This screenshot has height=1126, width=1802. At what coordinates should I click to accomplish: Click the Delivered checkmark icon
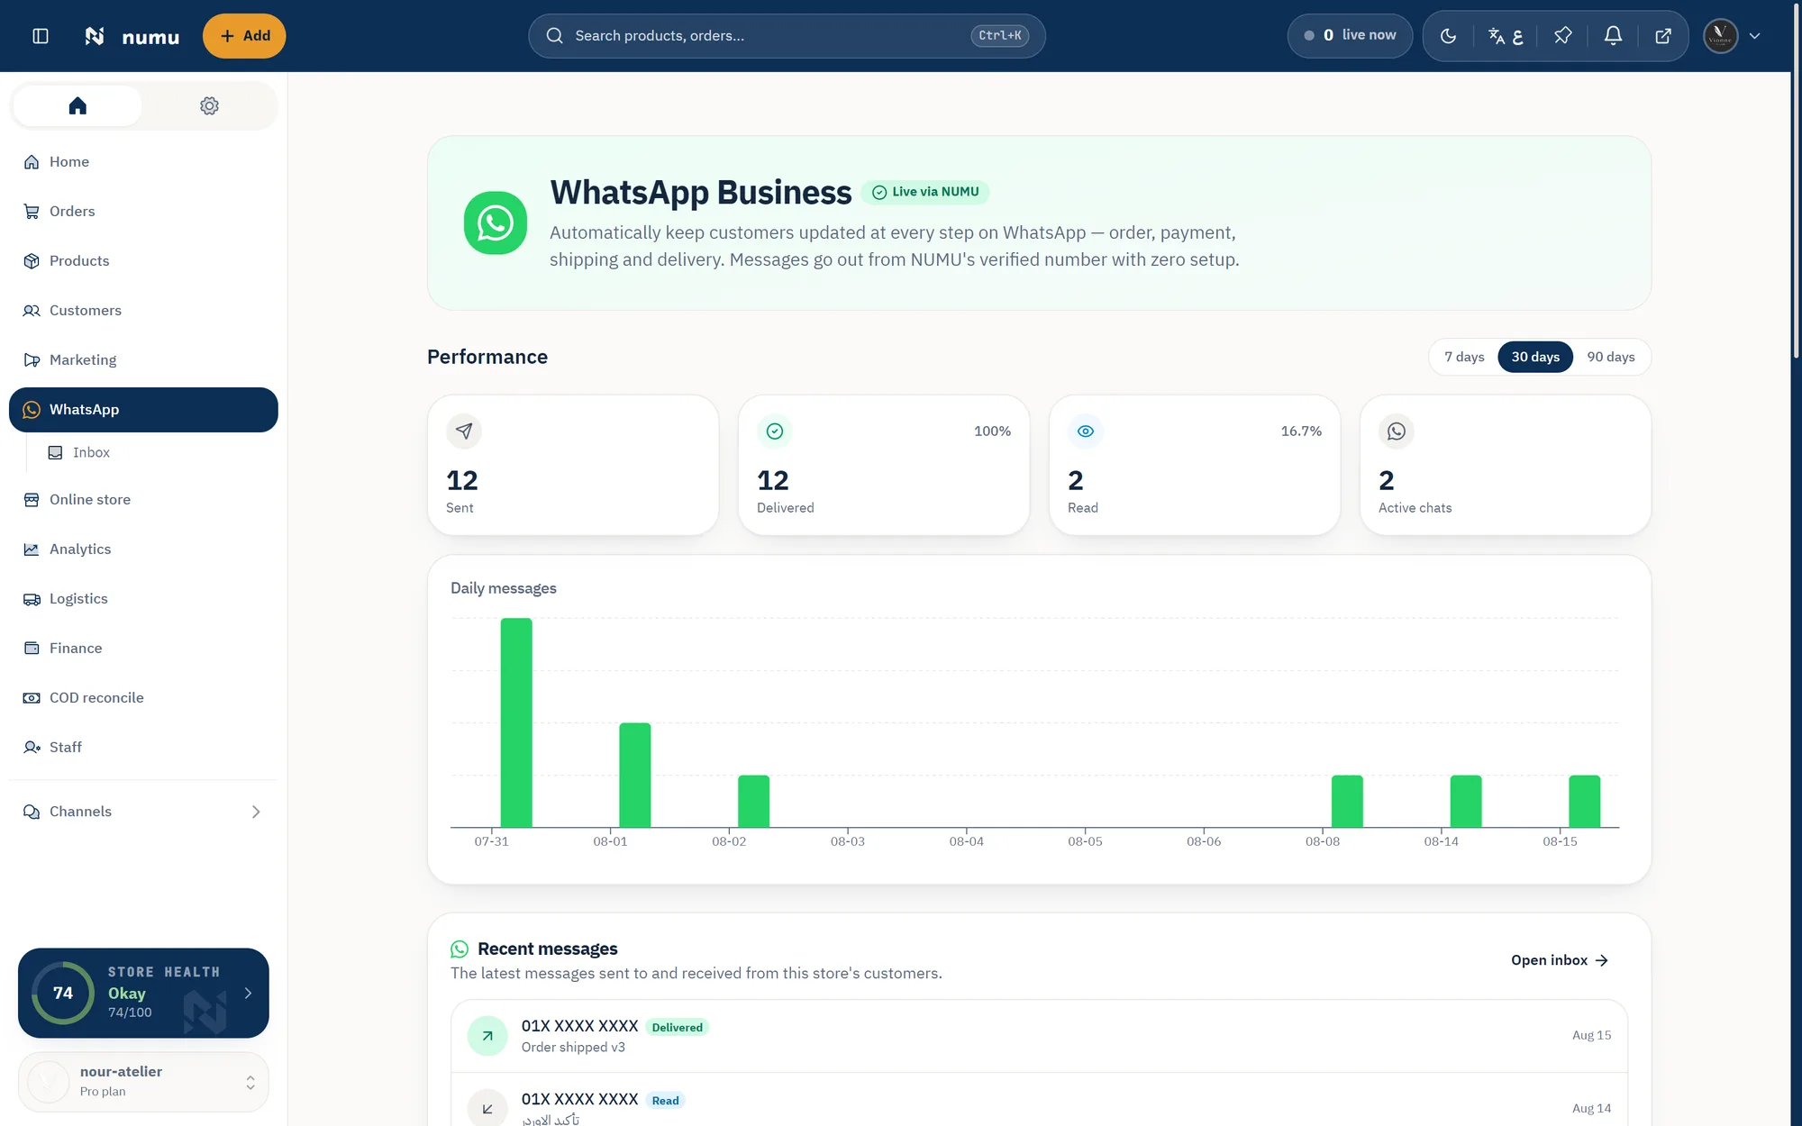click(x=775, y=431)
